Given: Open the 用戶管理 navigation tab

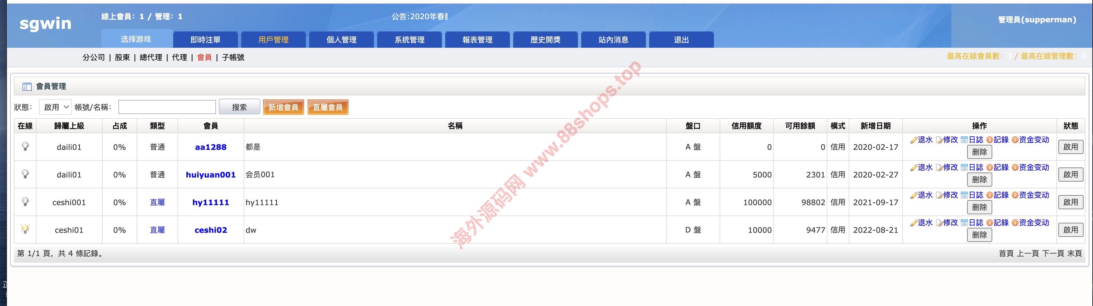Looking at the screenshot, I should (273, 40).
